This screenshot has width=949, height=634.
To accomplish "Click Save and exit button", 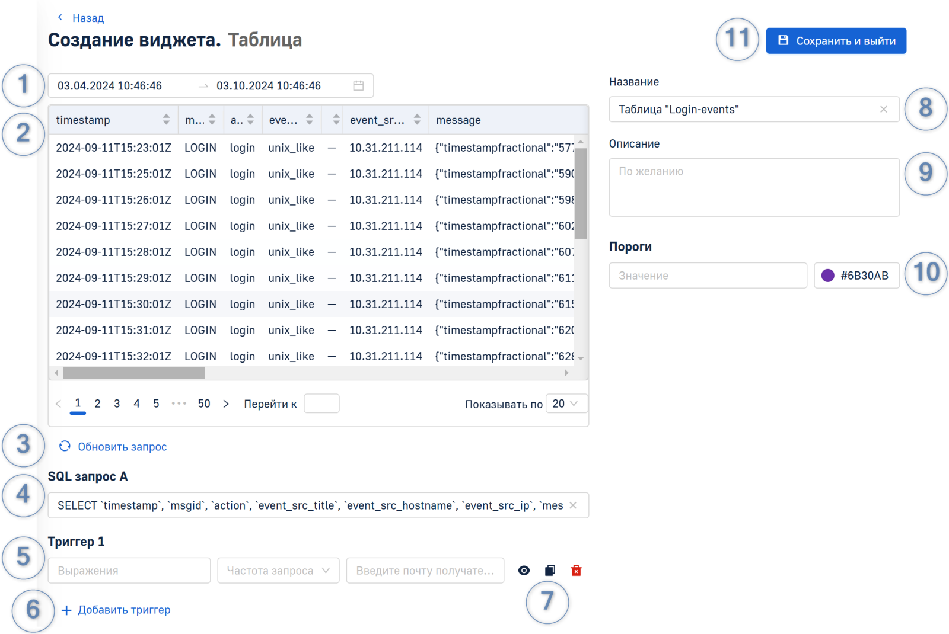I will (836, 41).
